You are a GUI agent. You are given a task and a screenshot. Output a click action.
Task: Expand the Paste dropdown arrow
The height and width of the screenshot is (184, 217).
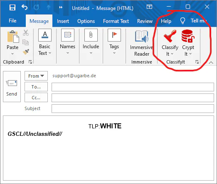(x=12, y=54)
